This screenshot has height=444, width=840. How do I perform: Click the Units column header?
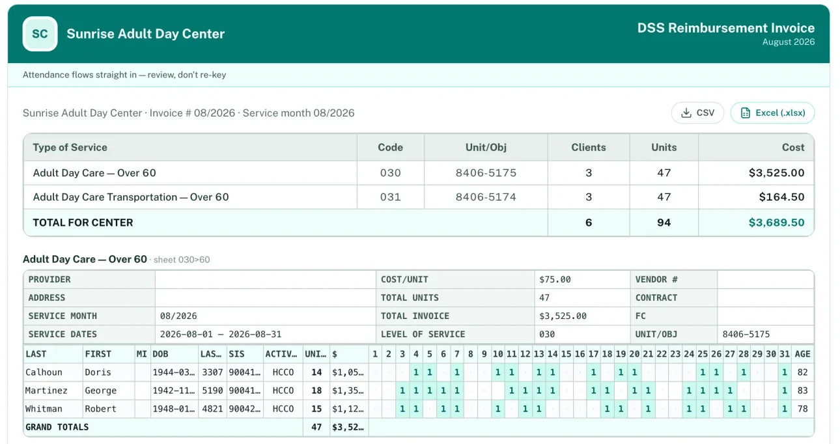[664, 147]
